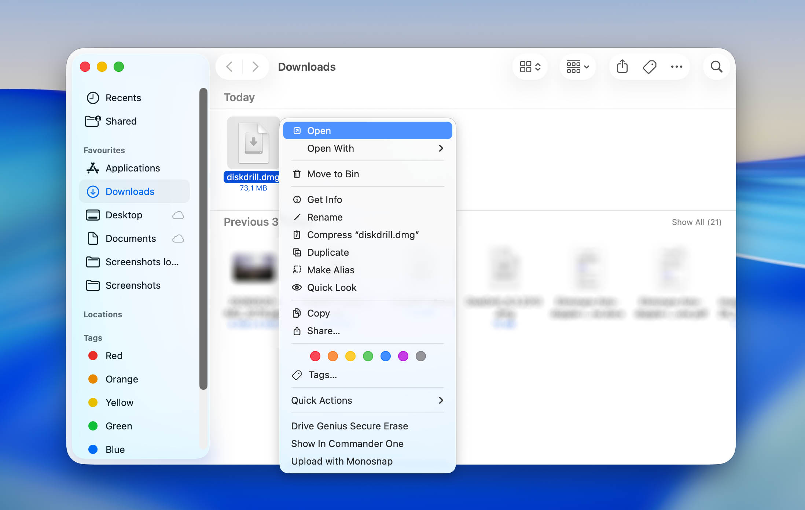Click the diskdrill.dmg file name label
805x510 pixels.
[x=253, y=177]
